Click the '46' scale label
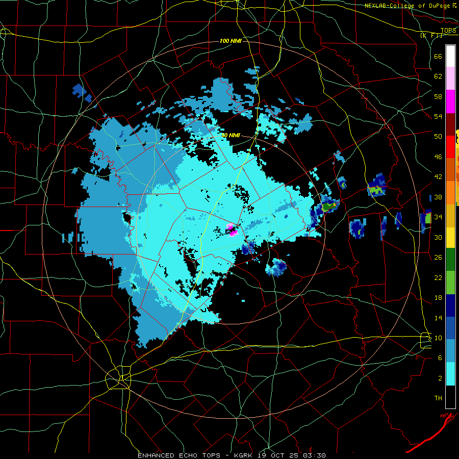This screenshot has height=459, width=459. coord(438,157)
